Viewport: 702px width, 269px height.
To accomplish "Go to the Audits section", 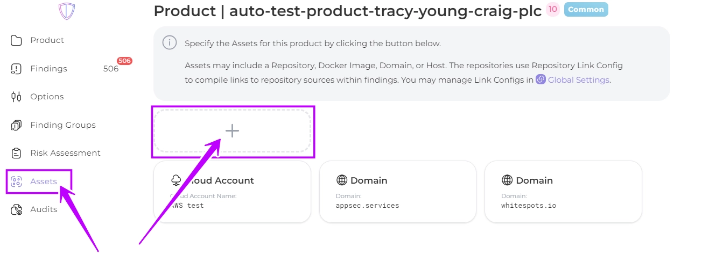I will tap(44, 209).
